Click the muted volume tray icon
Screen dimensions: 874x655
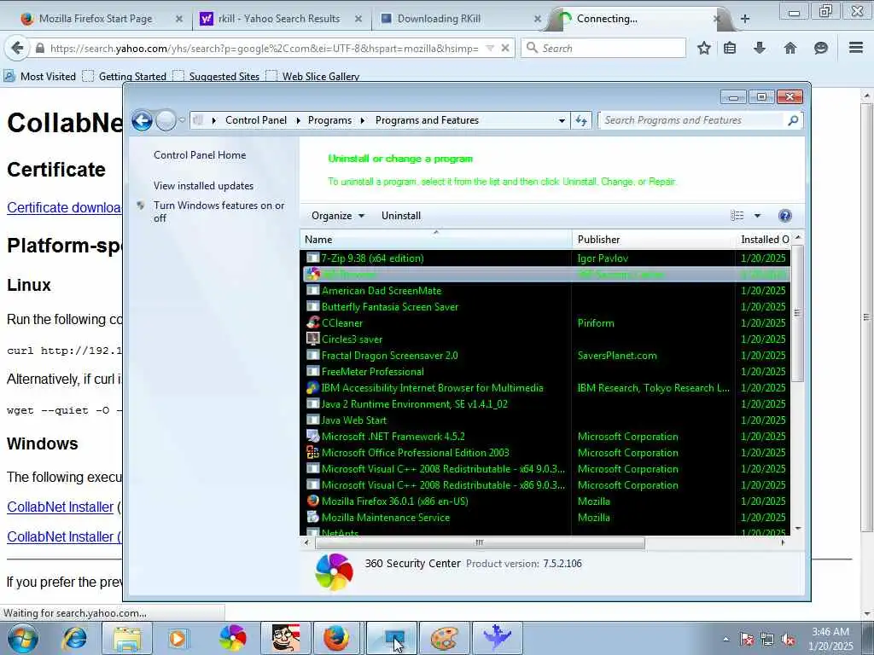pyautogui.click(x=788, y=640)
